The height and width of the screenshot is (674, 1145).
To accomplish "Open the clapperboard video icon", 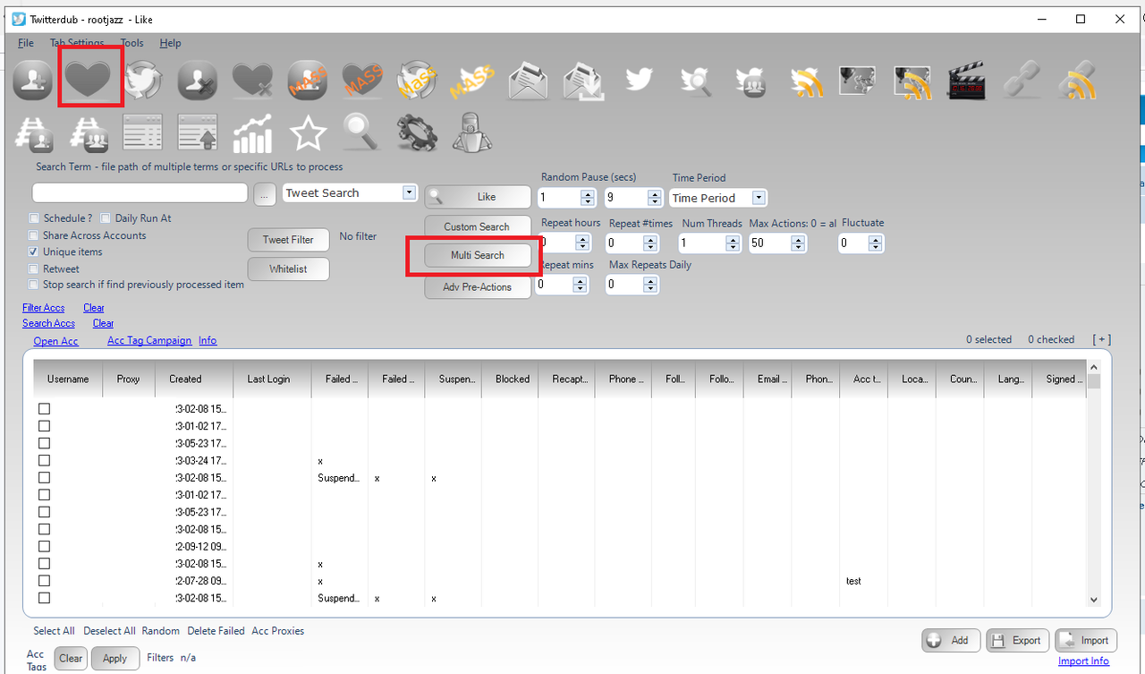I will pyautogui.click(x=967, y=81).
